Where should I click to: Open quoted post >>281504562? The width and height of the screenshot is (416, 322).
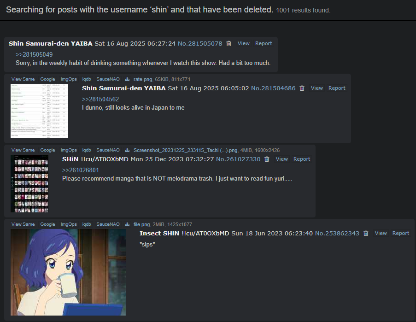(x=100, y=99)
